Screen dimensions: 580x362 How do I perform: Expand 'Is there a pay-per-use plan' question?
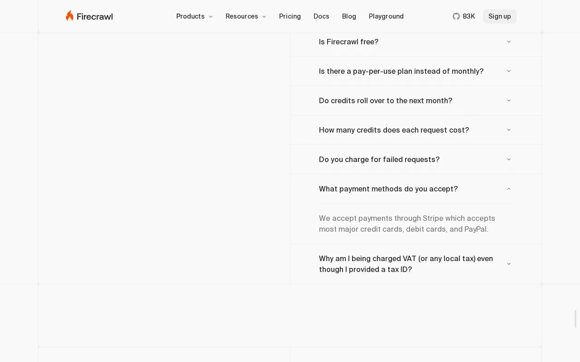pyautogui.click(x=416, y=71)
